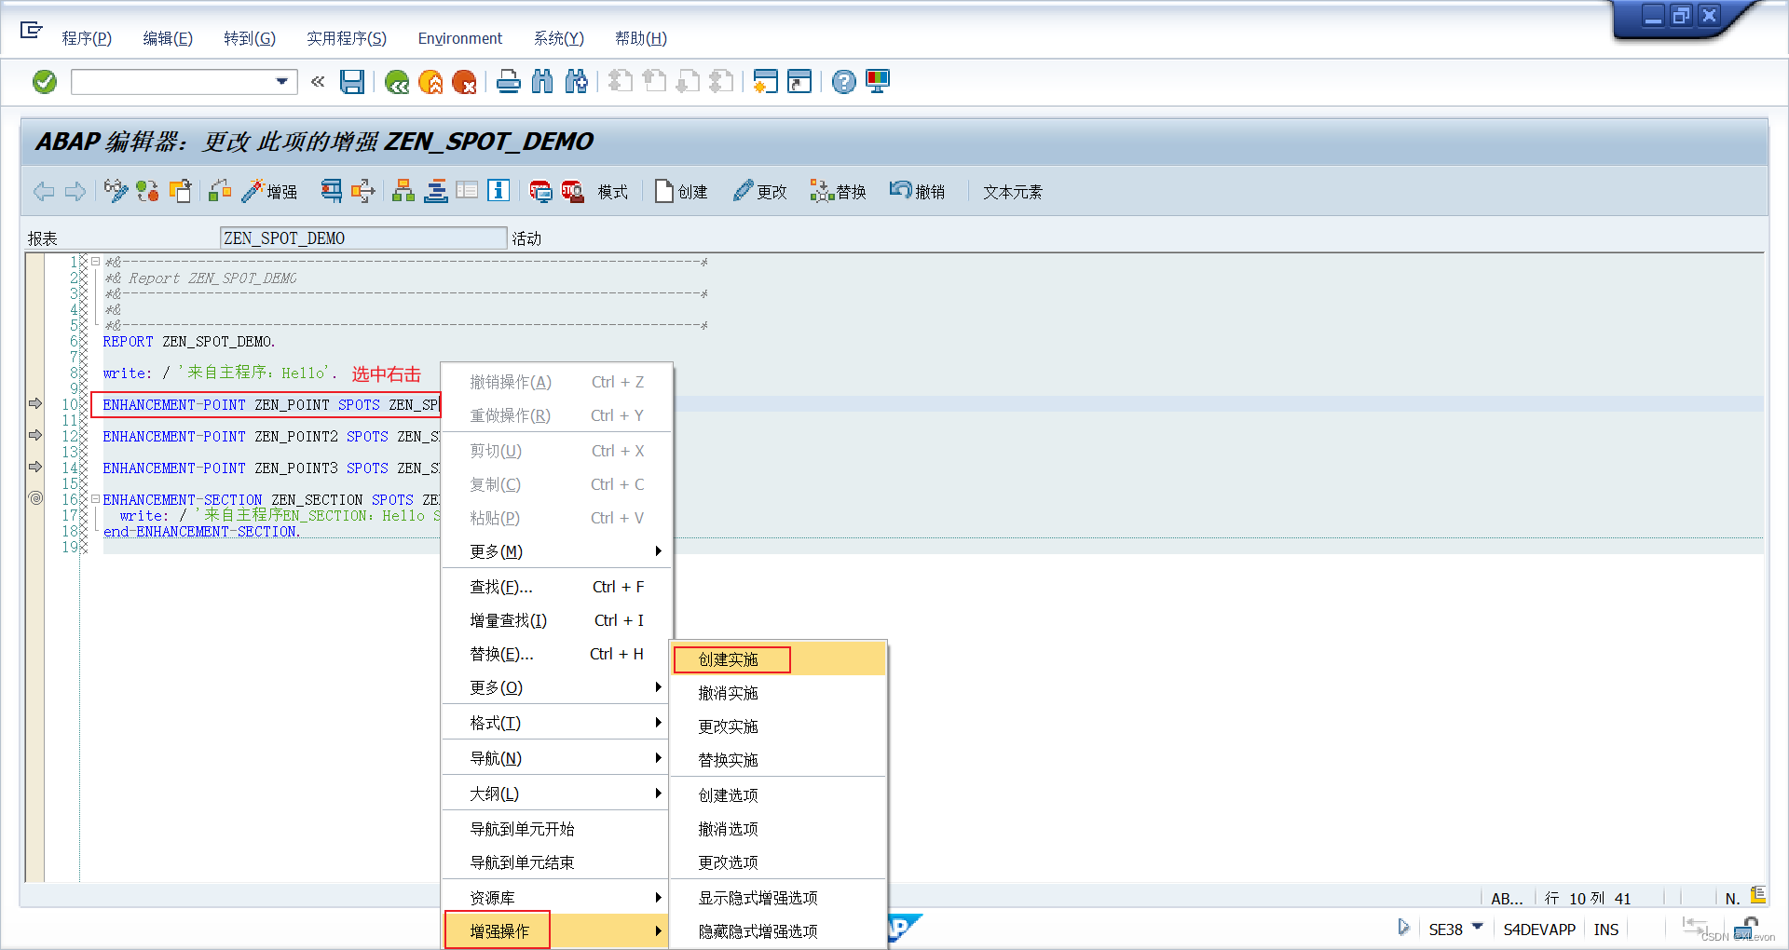Click the Save icon in the toolbar
Screen dimensions: 1789x950
pos(352,82)
